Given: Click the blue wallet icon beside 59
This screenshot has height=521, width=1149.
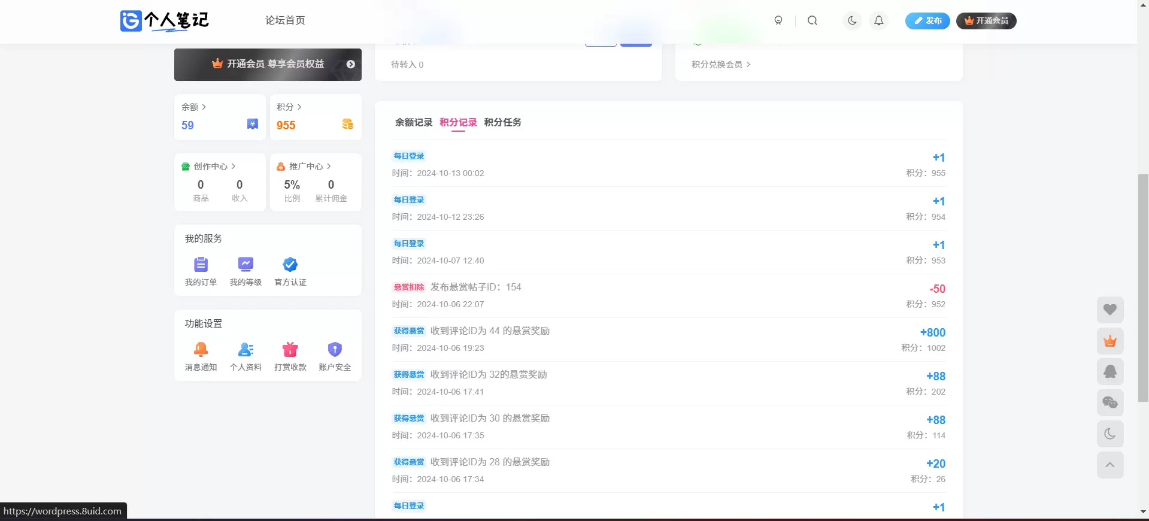Looking at the screenshot, I should point(253,124).
